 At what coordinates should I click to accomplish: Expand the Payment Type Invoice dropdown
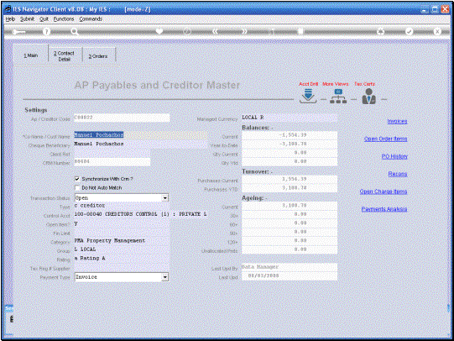pos(165,277)
